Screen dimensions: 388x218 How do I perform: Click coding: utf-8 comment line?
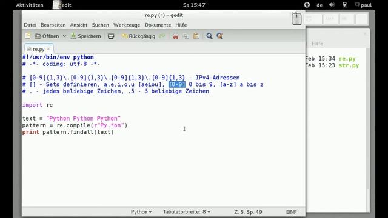[61, 64]
